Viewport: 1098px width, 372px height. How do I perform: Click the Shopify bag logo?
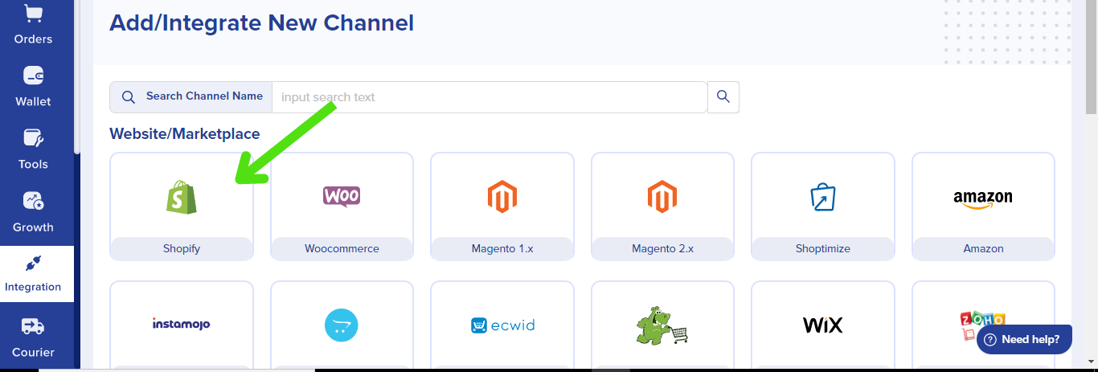tap(182, 196)
